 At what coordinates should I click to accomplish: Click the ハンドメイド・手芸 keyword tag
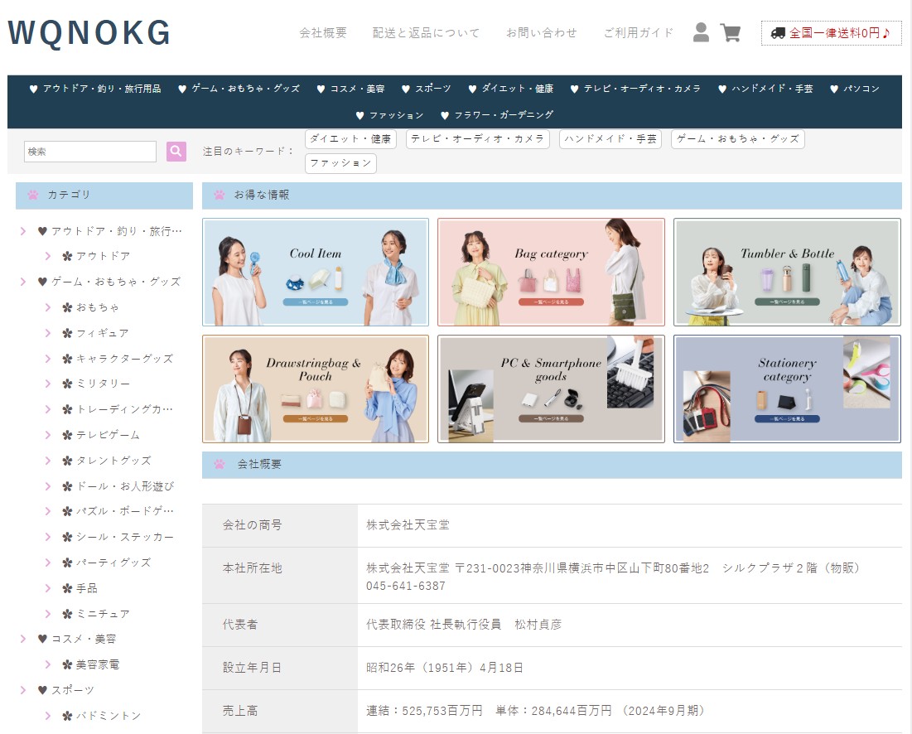point(610,139)
